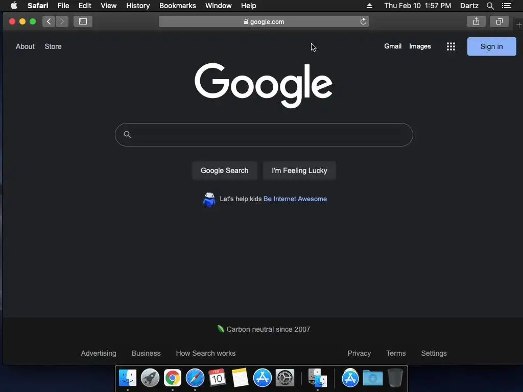Open Calendar showing 10 in the Dock
This screenshot has height=392, width=523.
[217, 378]
